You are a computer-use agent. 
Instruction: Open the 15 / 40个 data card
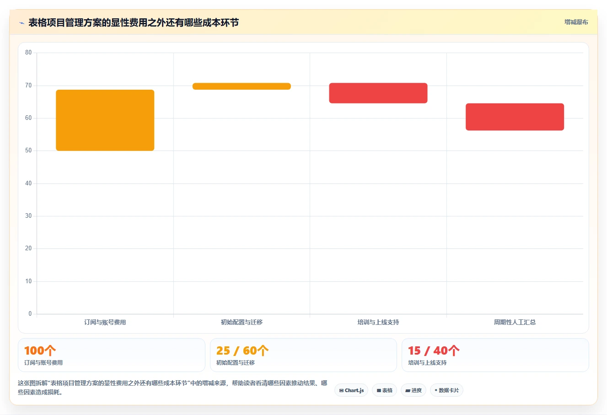pos(495,355)
